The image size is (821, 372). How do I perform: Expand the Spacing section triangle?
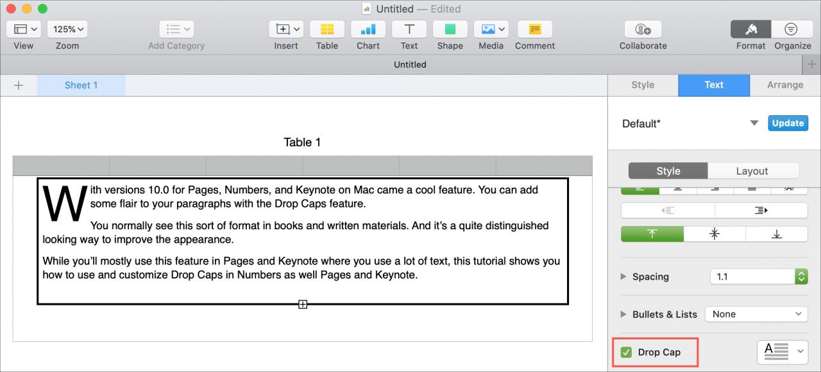(x=623, y=277)
